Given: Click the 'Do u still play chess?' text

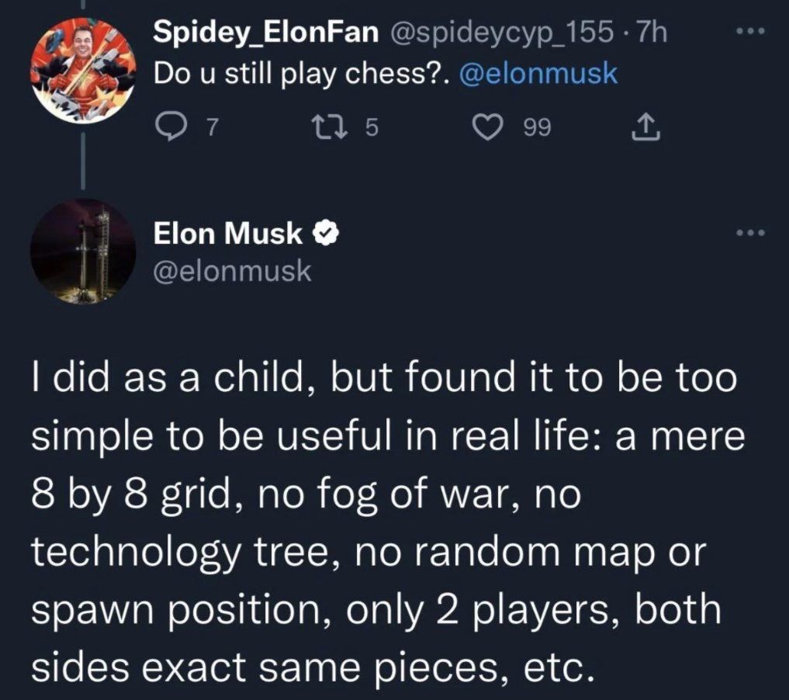Looking at the screenshot, I should point(303,74).
